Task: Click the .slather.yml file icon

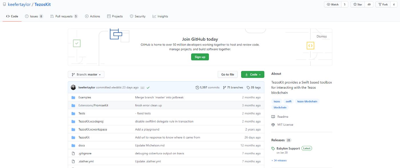Action: click(73, 161)
